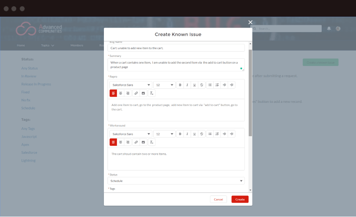The height and width of the screenshot is (217, 356).
Task: Insert bulleted list in Repro editor
Action: coord(210,85)
